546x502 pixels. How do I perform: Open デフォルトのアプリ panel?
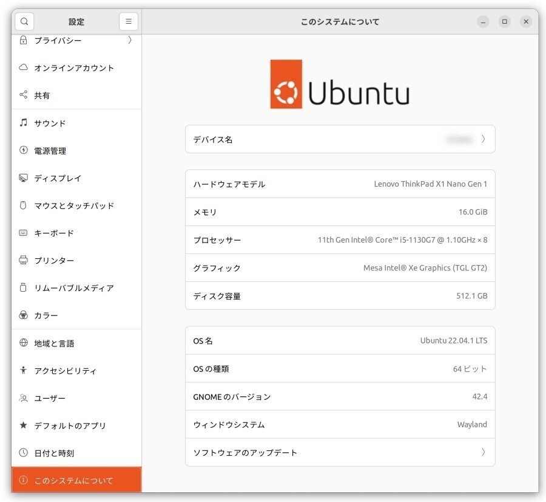[76, 425]
